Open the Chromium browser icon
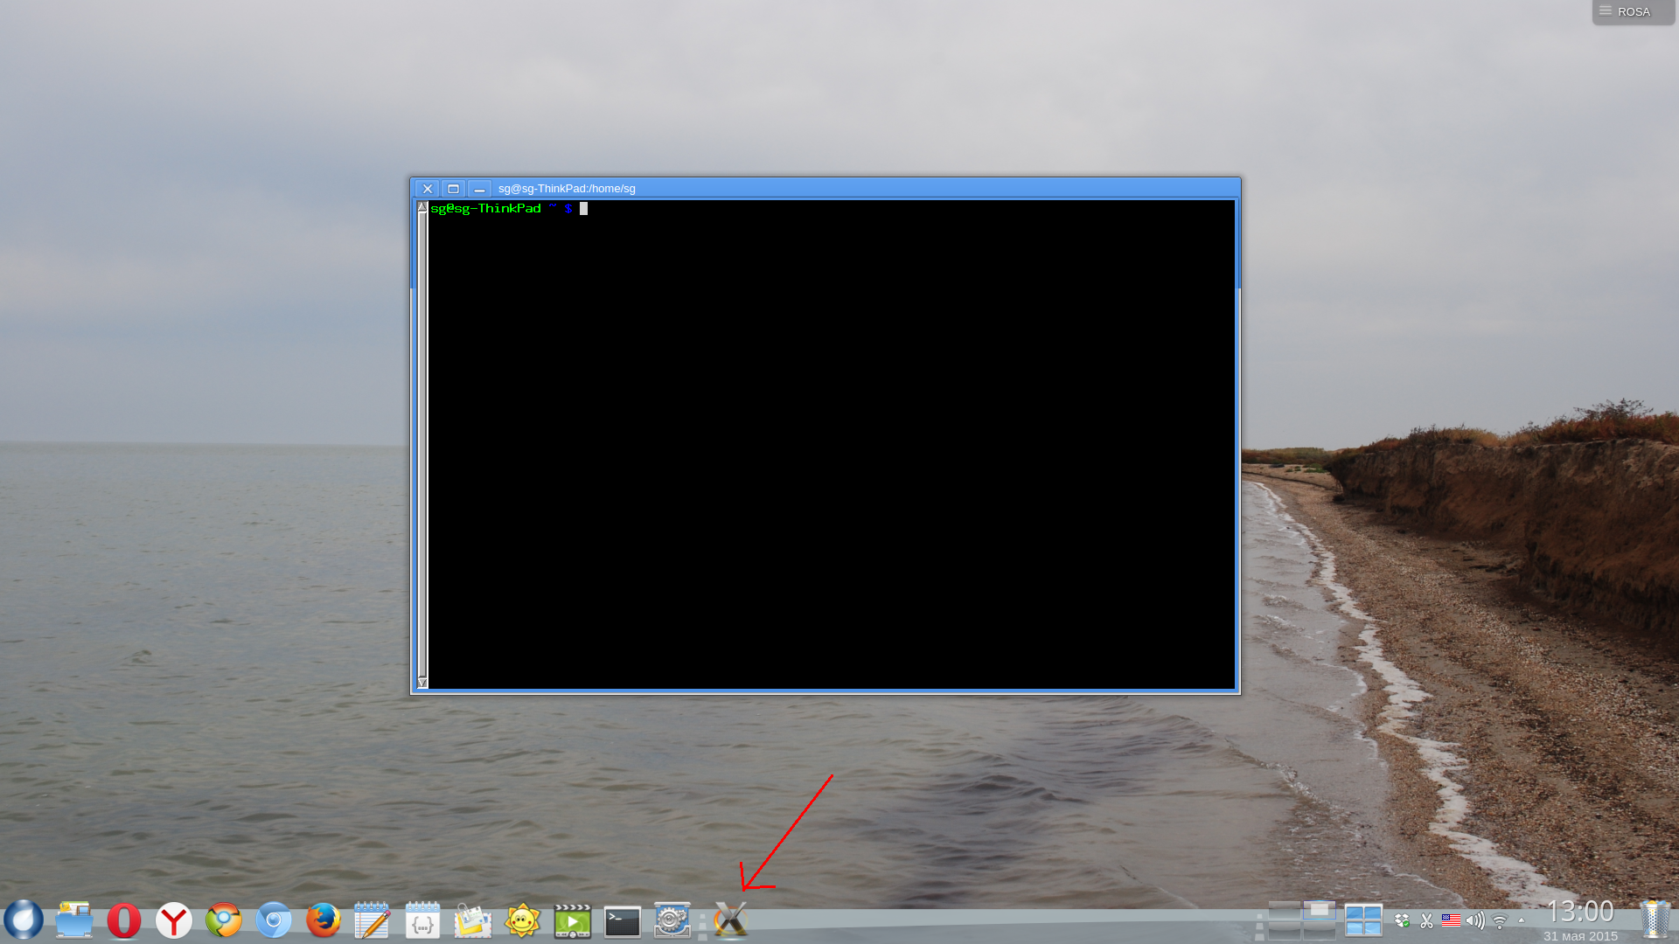This screenshot has height=944, width=1679. click(x=274, y=920)
